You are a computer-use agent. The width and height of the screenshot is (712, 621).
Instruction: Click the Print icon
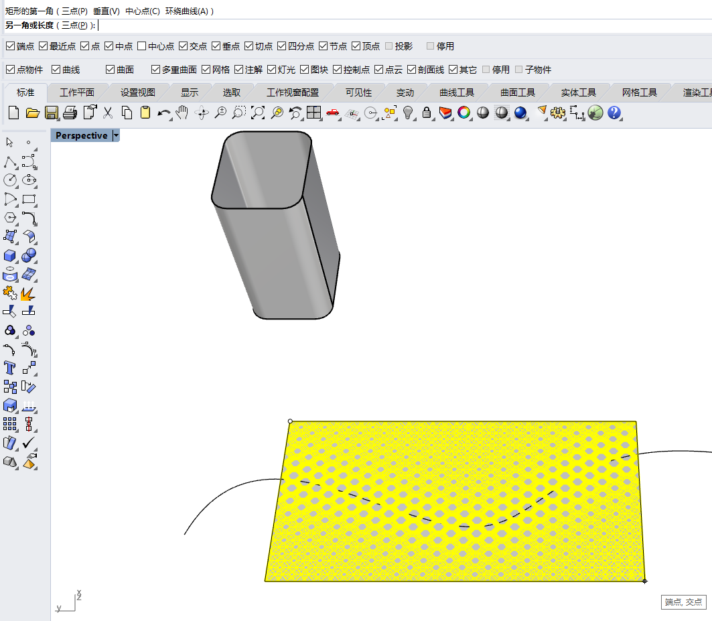(70, 113)
